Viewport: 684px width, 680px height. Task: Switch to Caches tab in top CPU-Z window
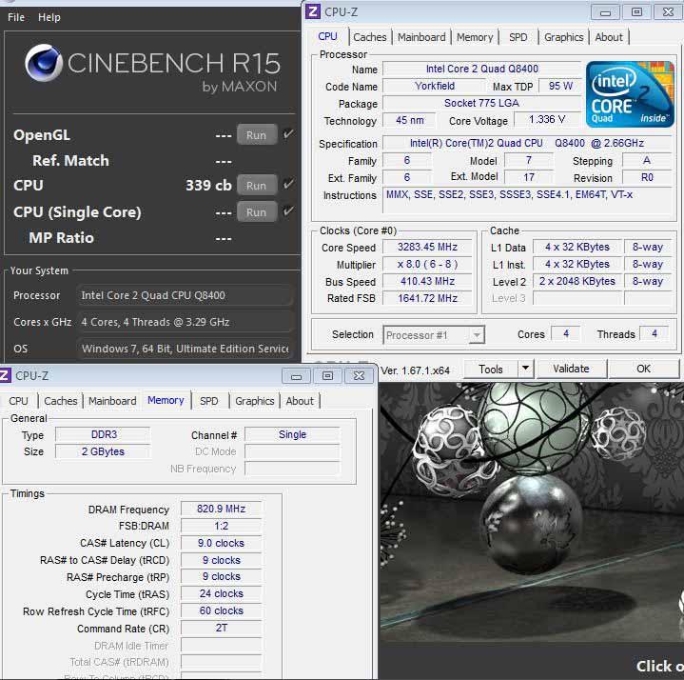pyautogui.click(x=369, y=37)
